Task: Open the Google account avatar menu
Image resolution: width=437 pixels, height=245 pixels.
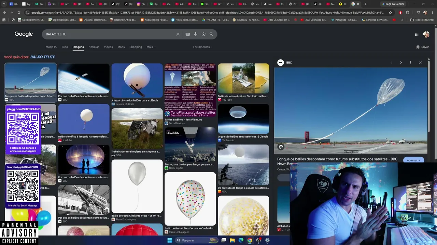Action: [x=426, y=34]
